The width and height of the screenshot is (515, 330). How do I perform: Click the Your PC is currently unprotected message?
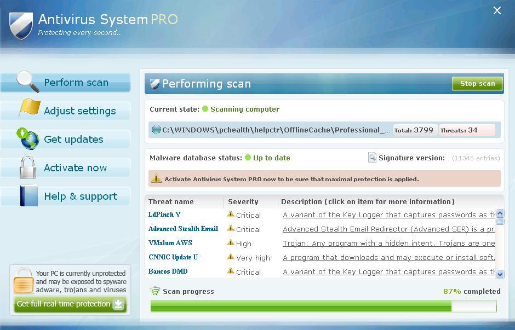[x=81, y=281]
